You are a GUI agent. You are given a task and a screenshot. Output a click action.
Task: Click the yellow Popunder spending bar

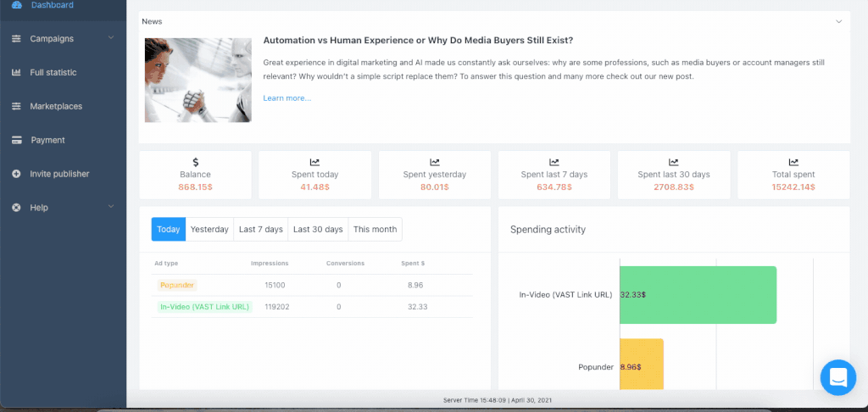click(x=641, y=364)
